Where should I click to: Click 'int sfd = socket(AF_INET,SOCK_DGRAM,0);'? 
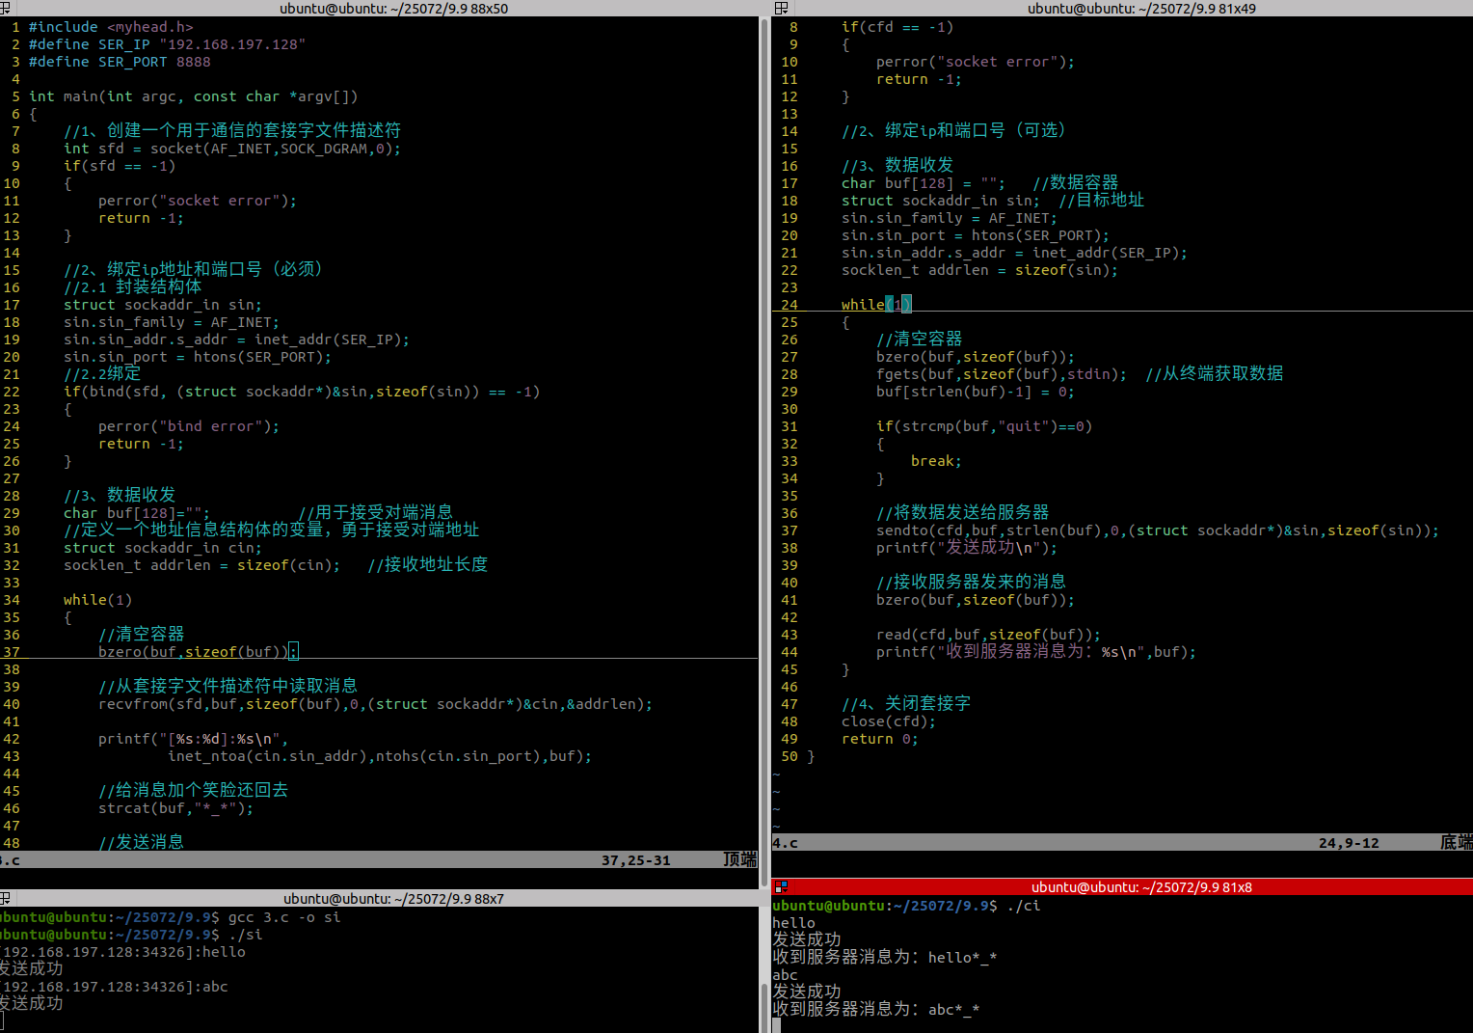pyautogui.click(x=231, y=149)
